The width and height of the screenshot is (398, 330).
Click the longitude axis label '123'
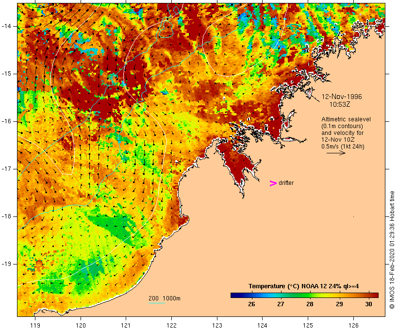coord(217,325)
